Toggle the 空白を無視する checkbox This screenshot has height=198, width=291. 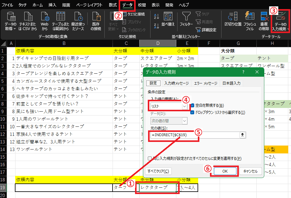193,106
